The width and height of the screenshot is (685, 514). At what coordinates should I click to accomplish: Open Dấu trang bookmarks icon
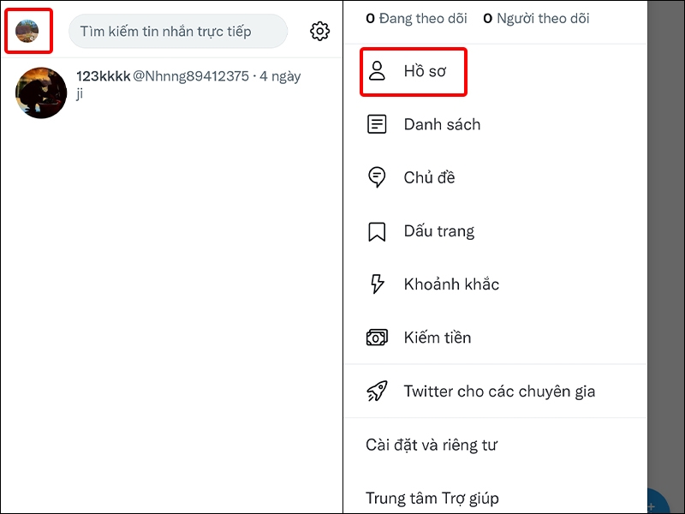[x=378, y=230]
